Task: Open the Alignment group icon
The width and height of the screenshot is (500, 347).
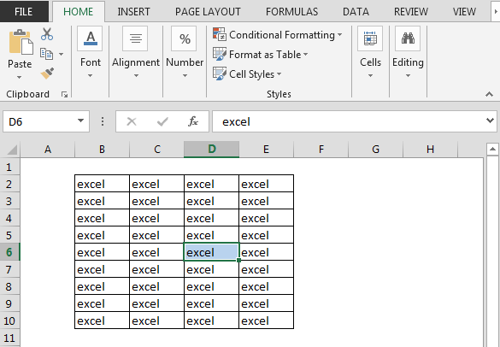Action: point(136,38)
